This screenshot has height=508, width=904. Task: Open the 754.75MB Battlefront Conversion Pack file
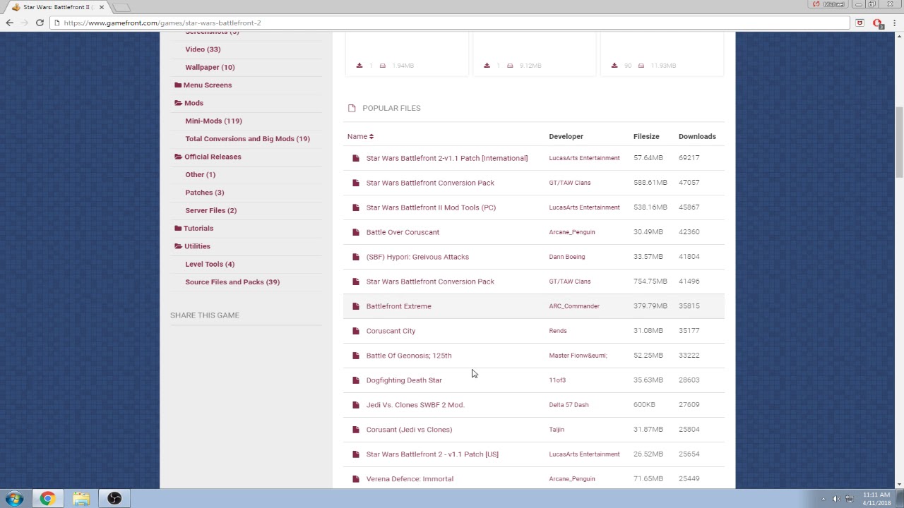[x=430, y=282]
